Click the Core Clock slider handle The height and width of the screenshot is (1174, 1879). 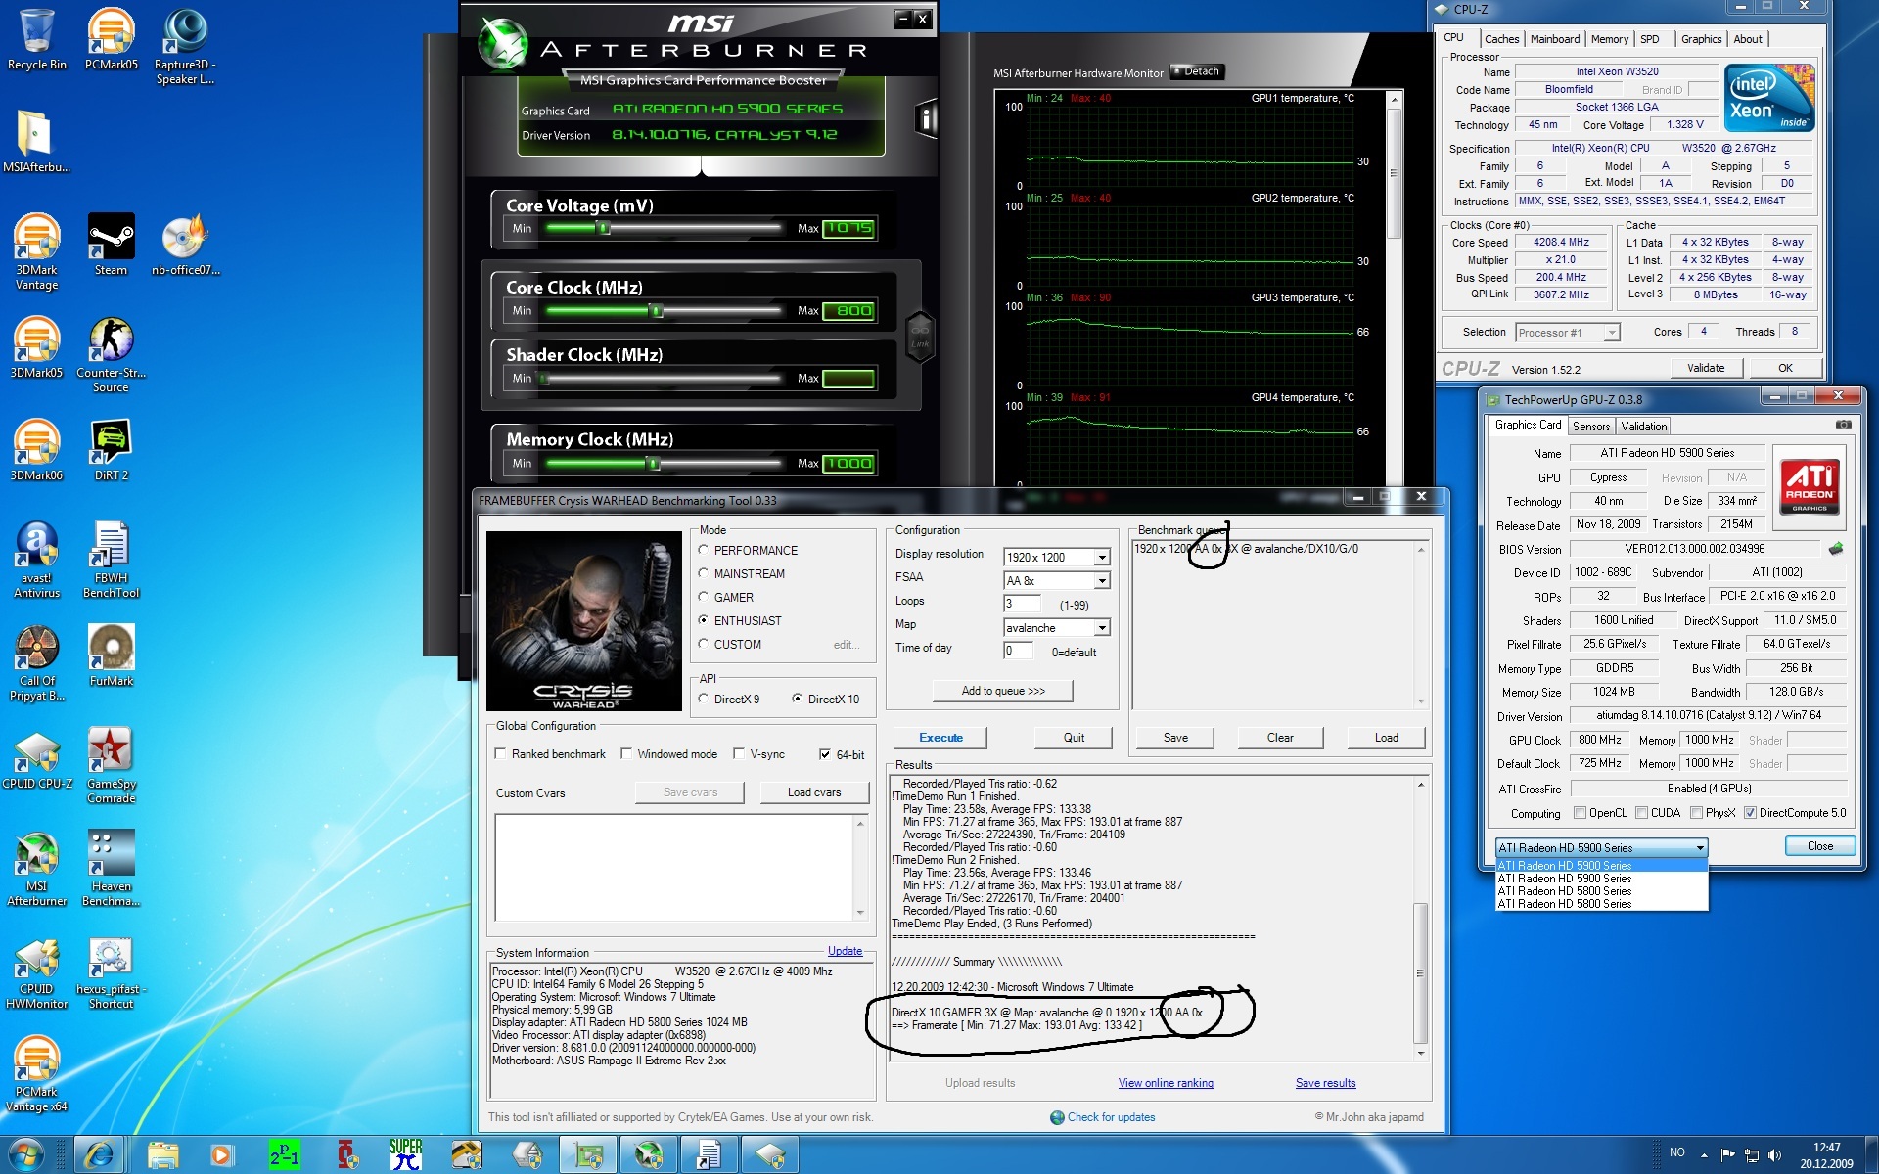pos(657,310)
